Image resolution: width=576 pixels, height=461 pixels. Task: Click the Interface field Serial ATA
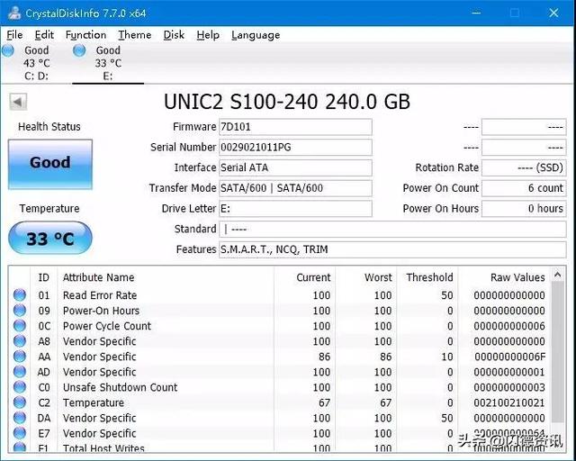pos(295,167)
